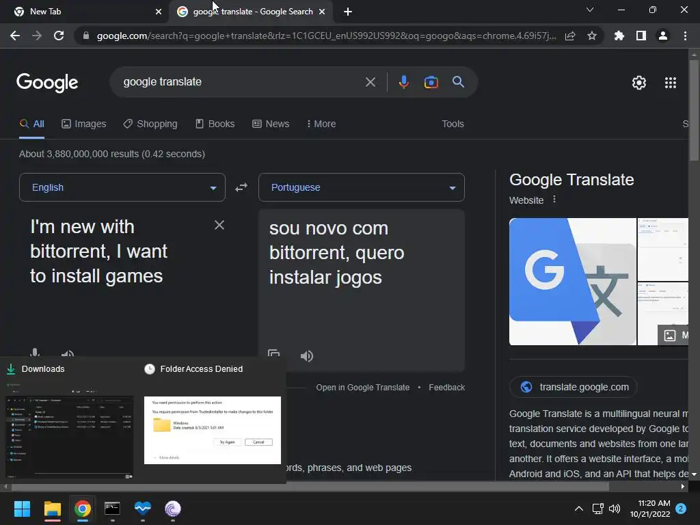Open the search Tools options
This screenshot has height=525, width=700.
(x=453, y=124)
